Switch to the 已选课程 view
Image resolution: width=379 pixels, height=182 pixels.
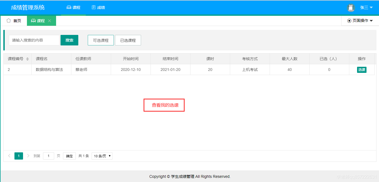tap(128, 40)
